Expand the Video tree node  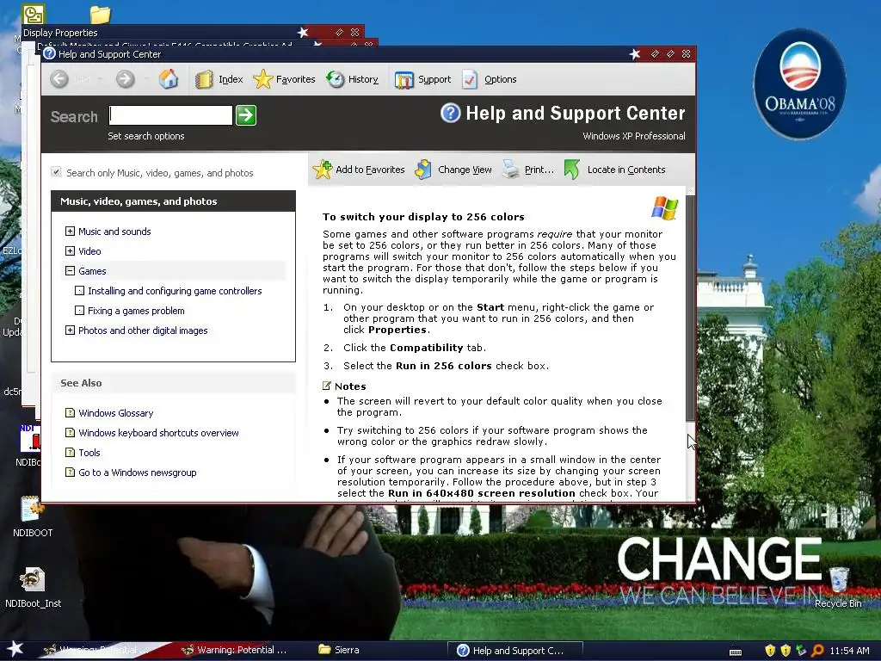[70, 250]
